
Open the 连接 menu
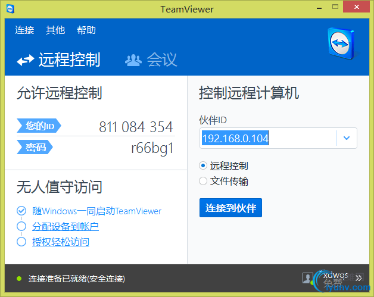(x=24, y=30)
